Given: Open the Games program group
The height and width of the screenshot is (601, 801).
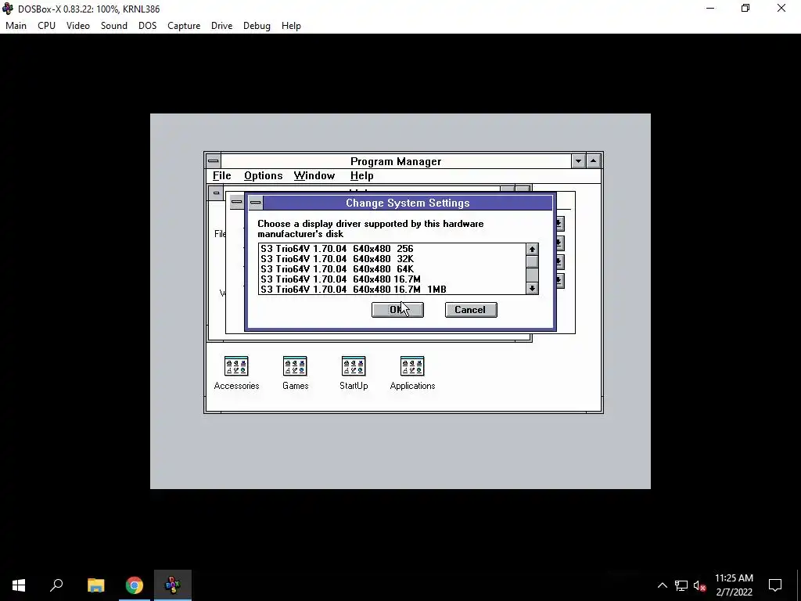Looking at the screenshot, I should click(x=295, y=373).
